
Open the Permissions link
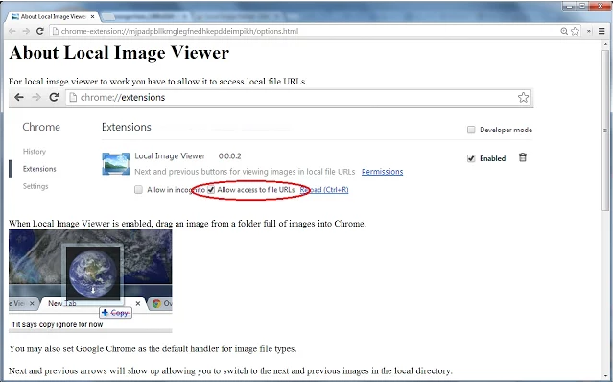383,172
